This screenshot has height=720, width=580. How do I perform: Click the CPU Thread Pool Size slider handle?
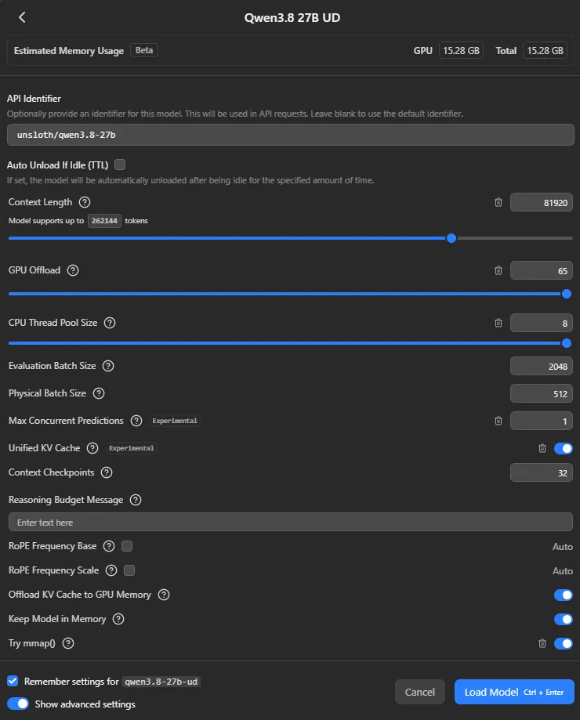click(567, 343)
